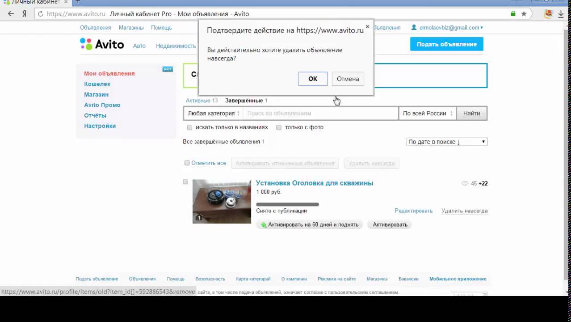Close the confirmation dialog with the X
Image resolution: width=571 pixels, height=322 pixels.
click(367, 26)
